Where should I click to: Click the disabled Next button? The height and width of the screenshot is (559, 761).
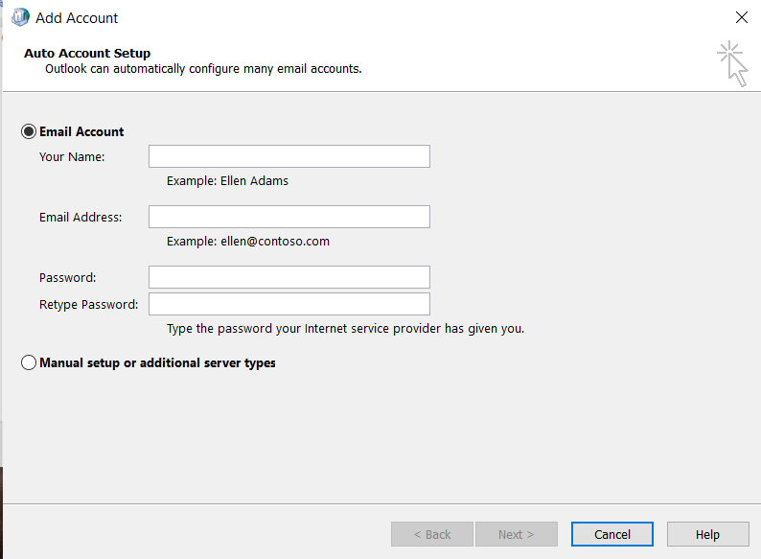pos(516,534)
